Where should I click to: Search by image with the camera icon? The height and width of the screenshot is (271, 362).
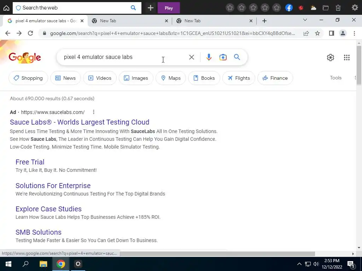(223, 57)
